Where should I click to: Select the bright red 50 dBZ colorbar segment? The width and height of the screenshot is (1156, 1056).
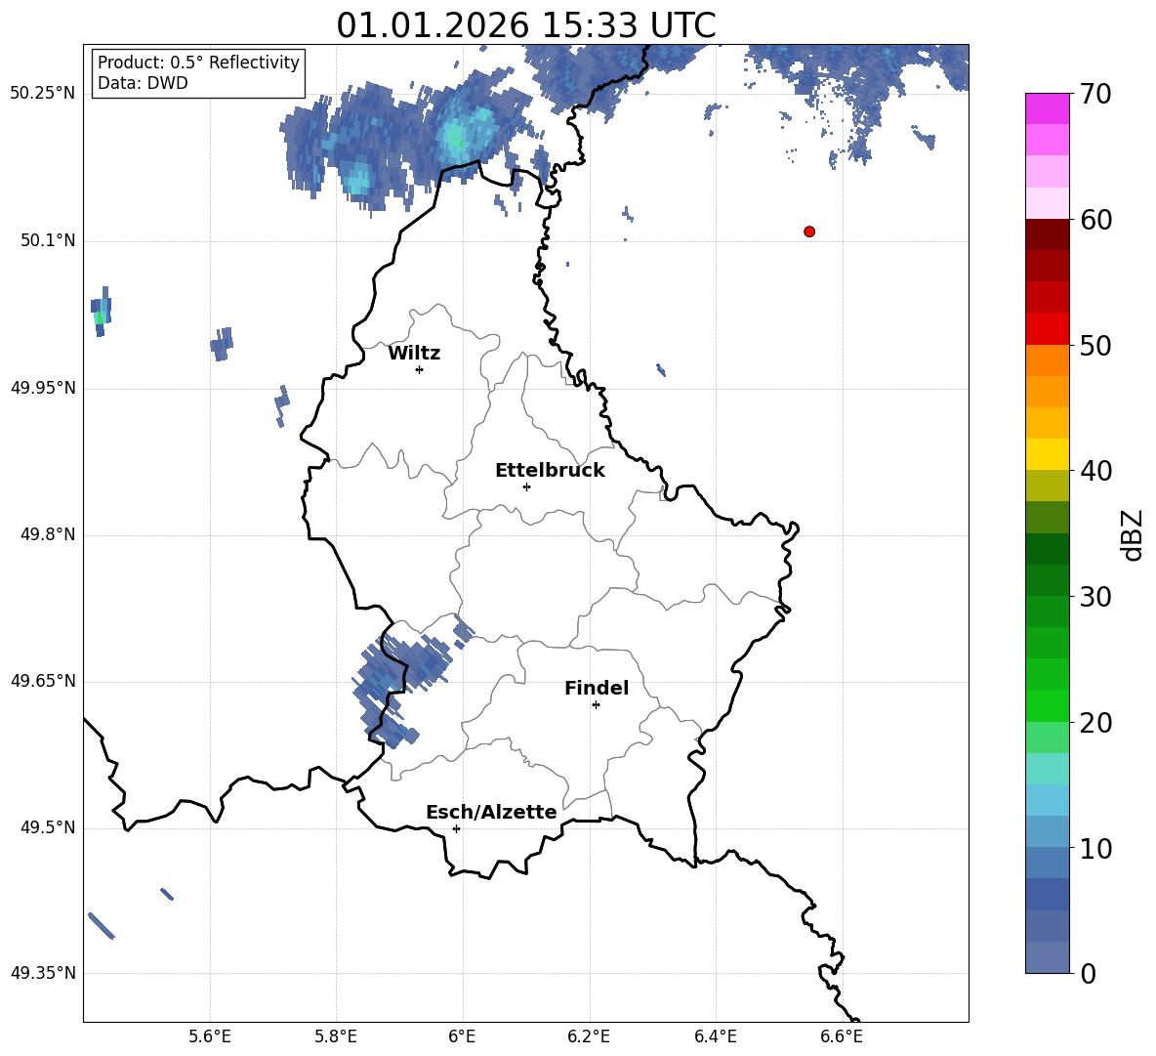pos(1047,328)
